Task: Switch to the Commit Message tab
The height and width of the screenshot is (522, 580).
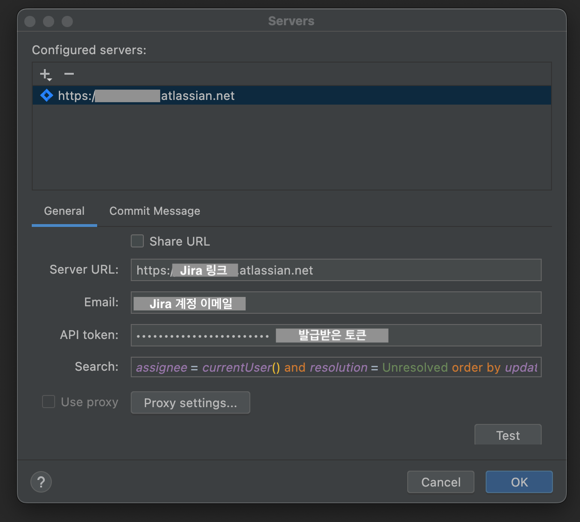Action: (x=155, y=211)
